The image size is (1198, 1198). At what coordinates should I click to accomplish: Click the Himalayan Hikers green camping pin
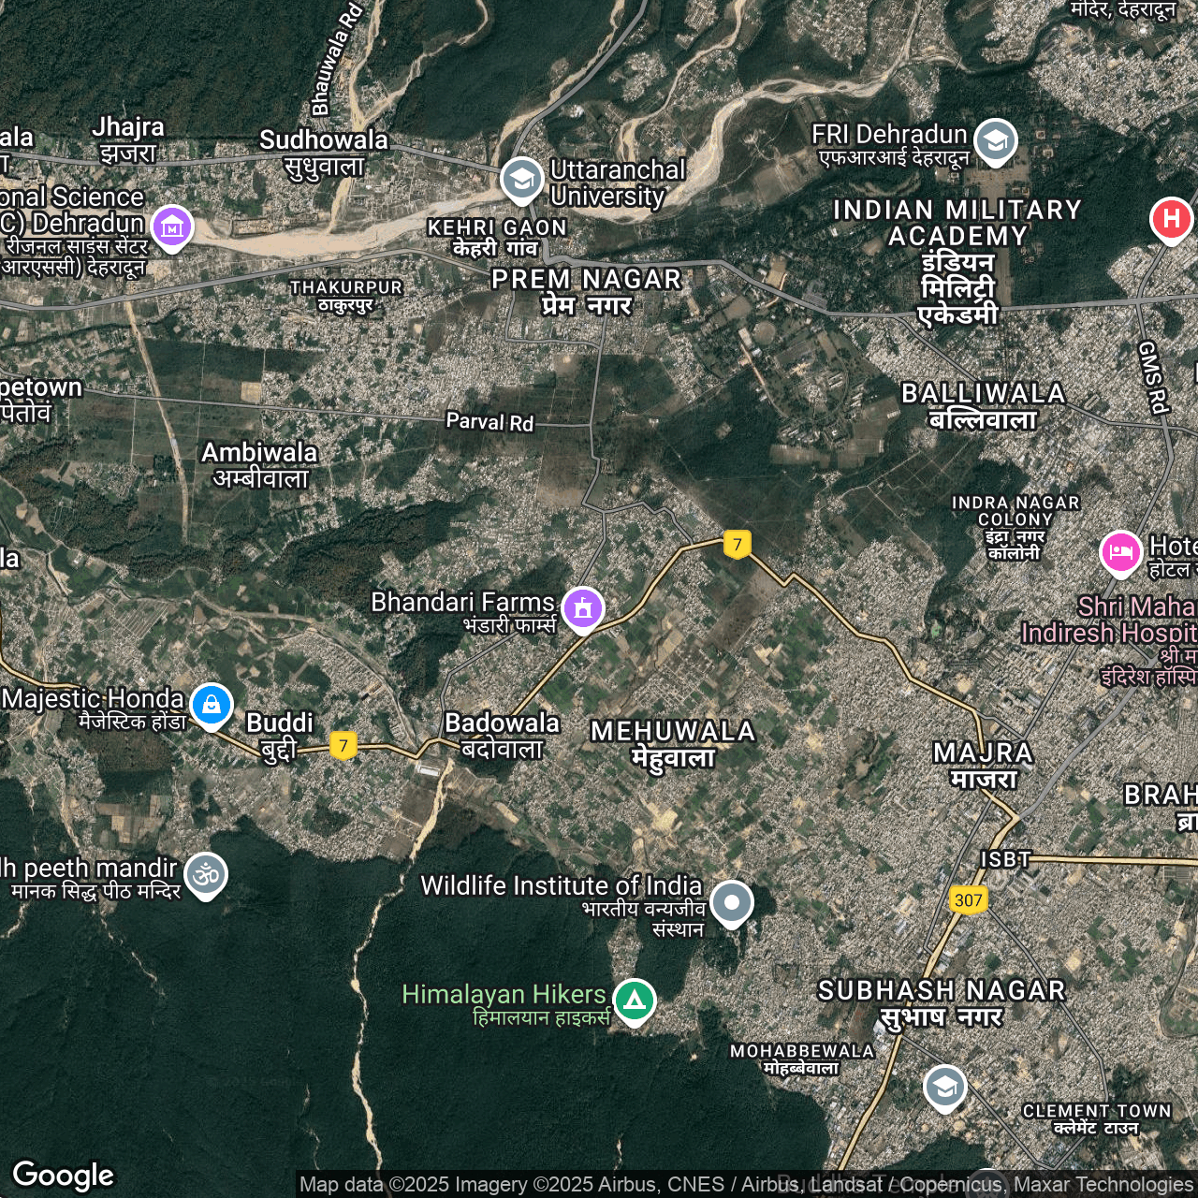coord(634,1001)
